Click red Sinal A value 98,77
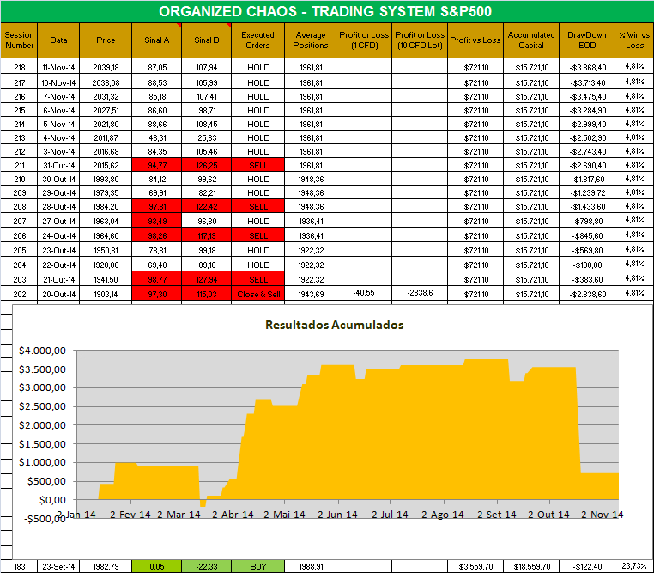This screenshot has height=573, width=654. coord(157,279)
